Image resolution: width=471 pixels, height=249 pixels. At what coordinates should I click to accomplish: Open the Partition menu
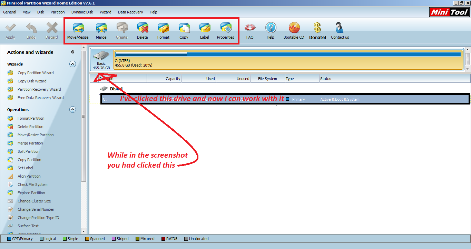(58, 12)
